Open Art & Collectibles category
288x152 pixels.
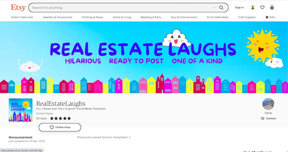218,17
